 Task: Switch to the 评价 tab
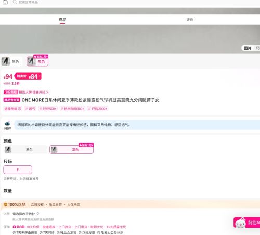pyautogui.click(x=190, y=20)
